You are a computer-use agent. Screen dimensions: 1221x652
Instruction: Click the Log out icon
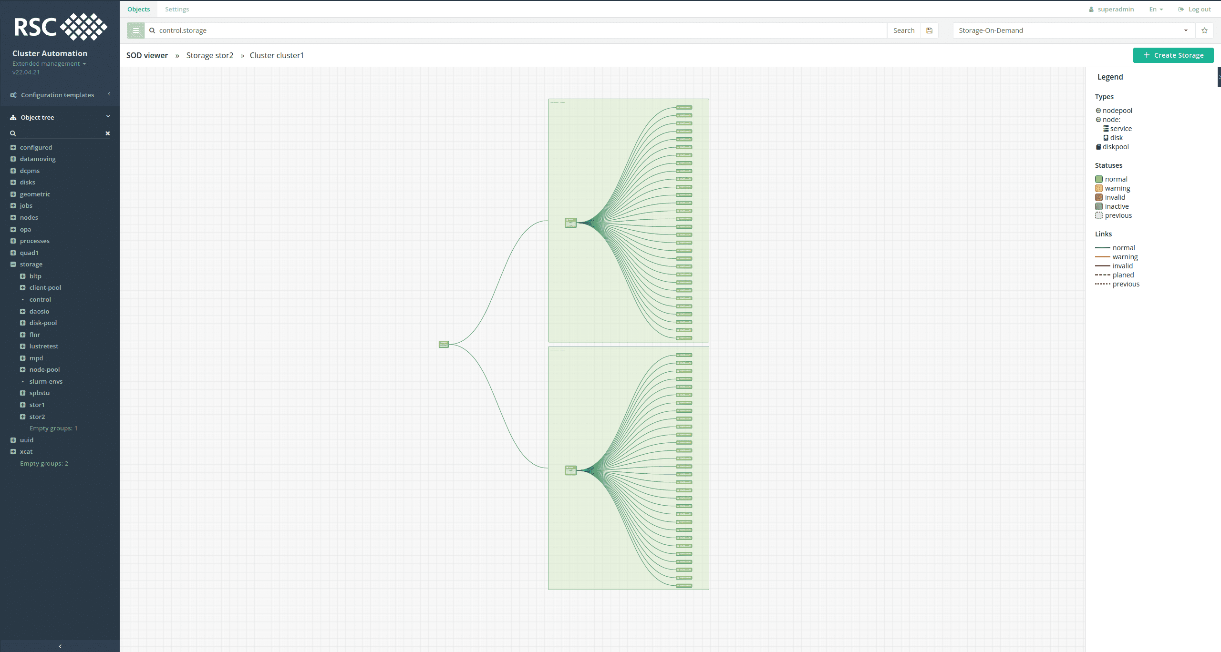pyautogui.click(x=1180, y=9)
